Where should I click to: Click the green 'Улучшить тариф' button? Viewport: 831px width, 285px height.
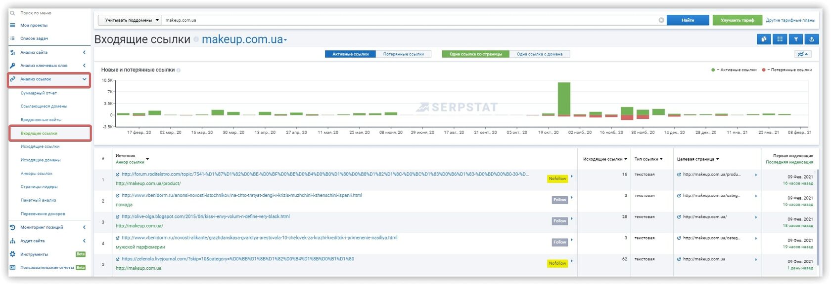[737, 20]
